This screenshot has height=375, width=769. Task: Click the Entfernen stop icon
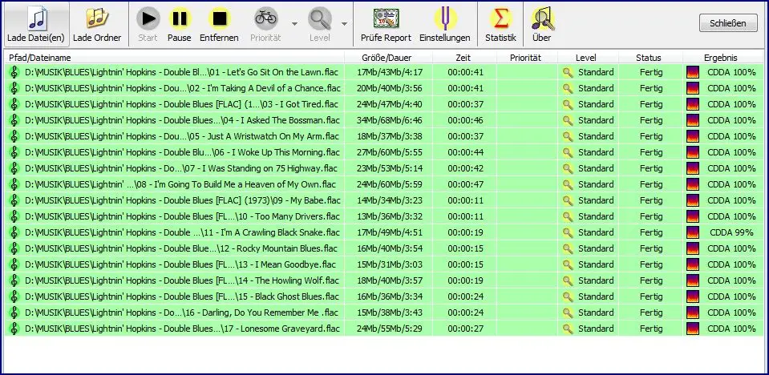tap(219, 18)
